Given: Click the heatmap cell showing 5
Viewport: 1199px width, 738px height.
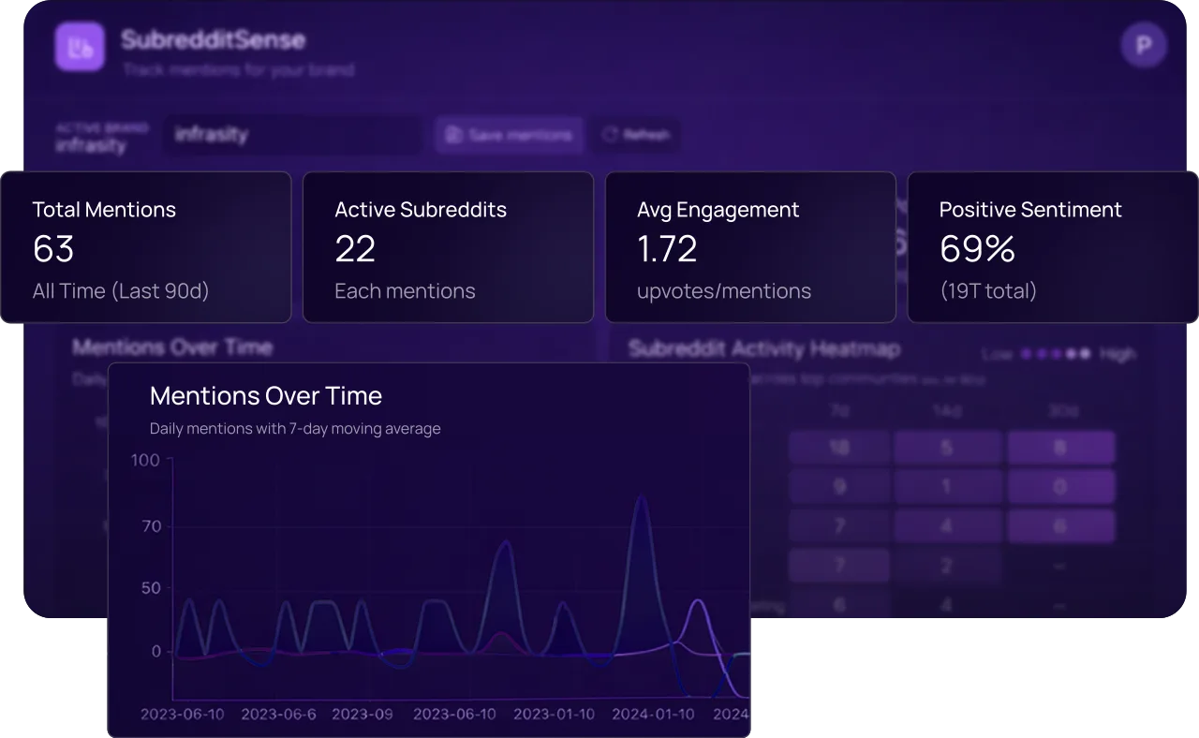Looking at the screenshot, I should click(946, 448).
